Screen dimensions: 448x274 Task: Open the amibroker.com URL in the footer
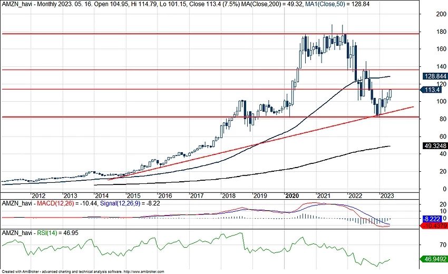[144, 272]
